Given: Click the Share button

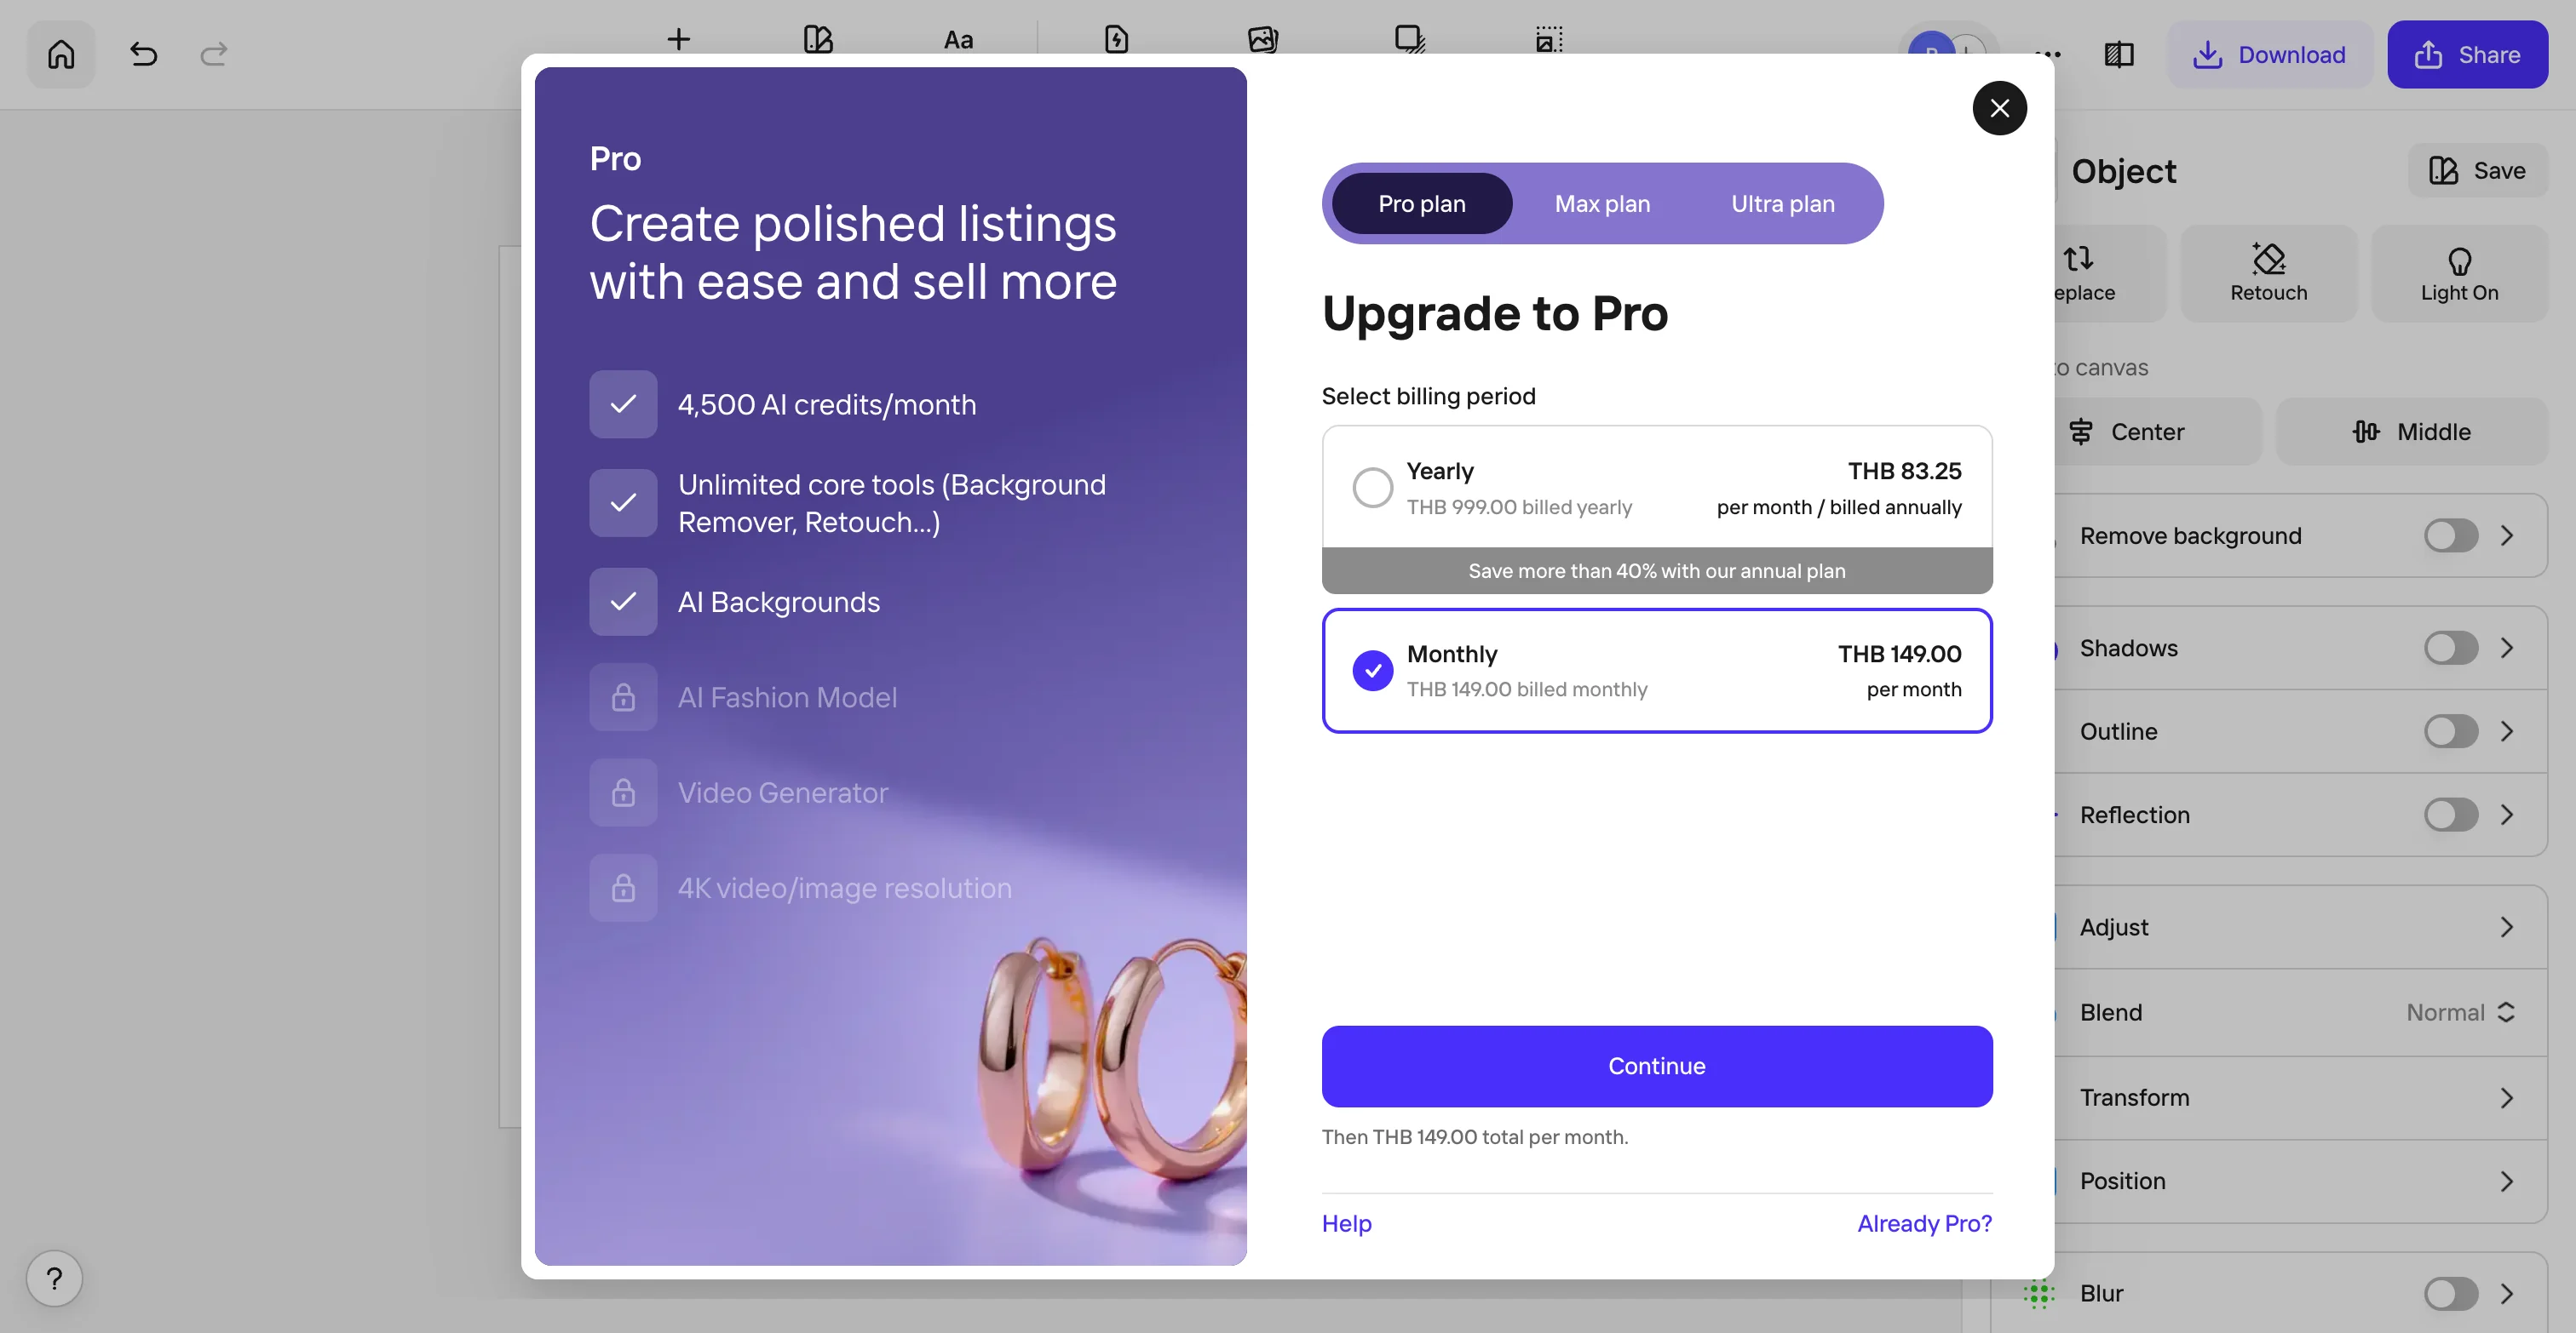Looking at the screenshot, I should [x=2467, y=54].
